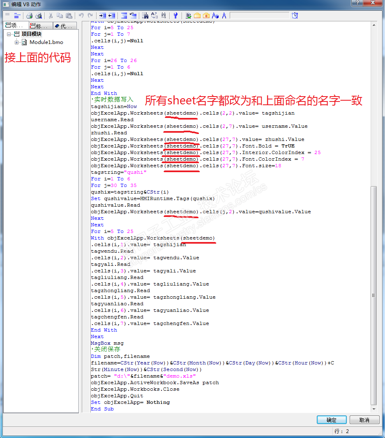
Task: Expand the Module1.bmo tree node
Action: (17, 42)
